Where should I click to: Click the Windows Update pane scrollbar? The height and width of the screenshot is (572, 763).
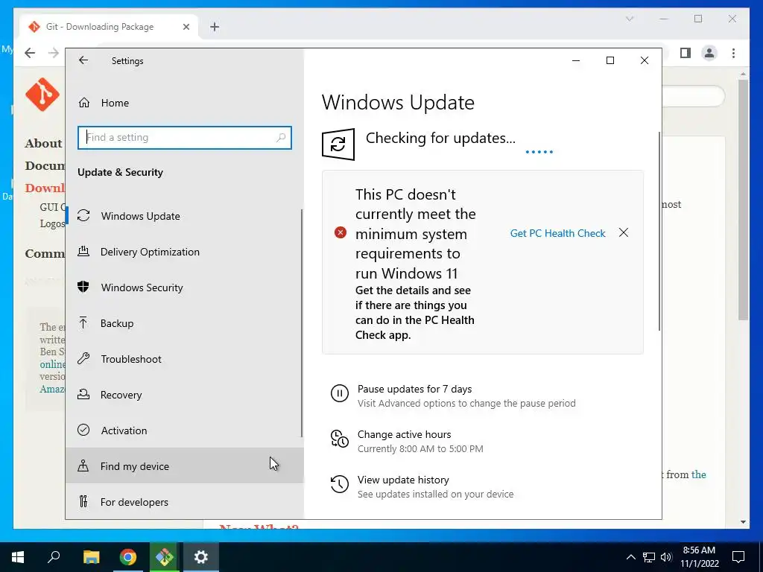(x=659, y=231)
